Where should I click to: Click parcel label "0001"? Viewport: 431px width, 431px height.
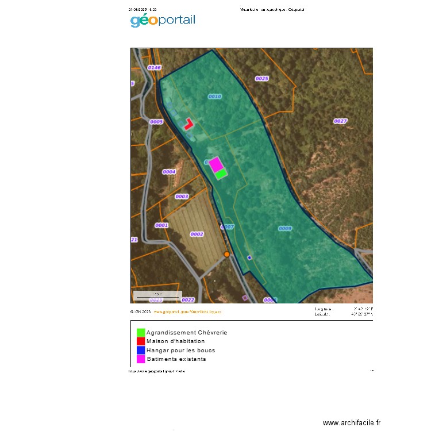[x=161, y=225]
